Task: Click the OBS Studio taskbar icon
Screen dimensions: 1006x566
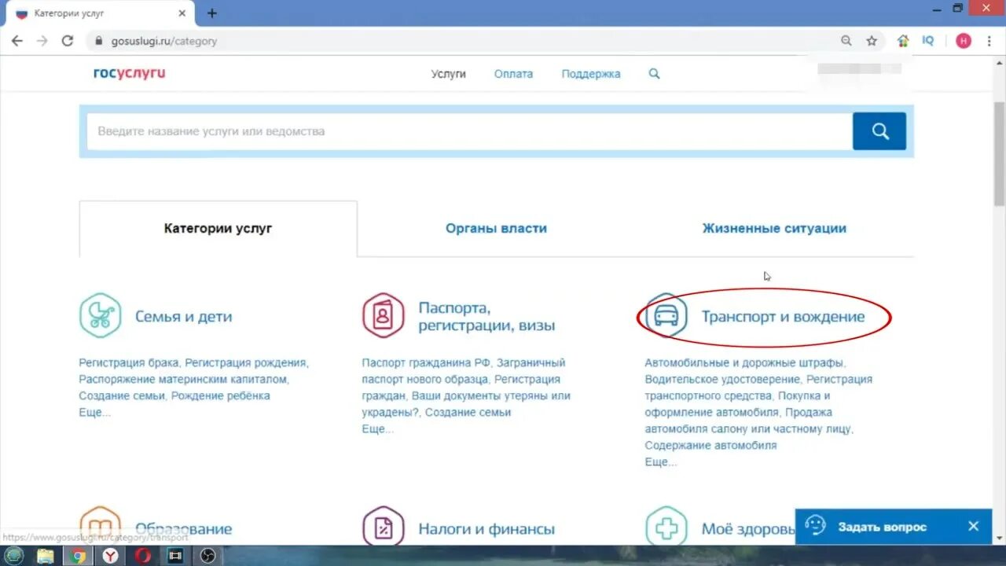Action: tap(207, 556)
